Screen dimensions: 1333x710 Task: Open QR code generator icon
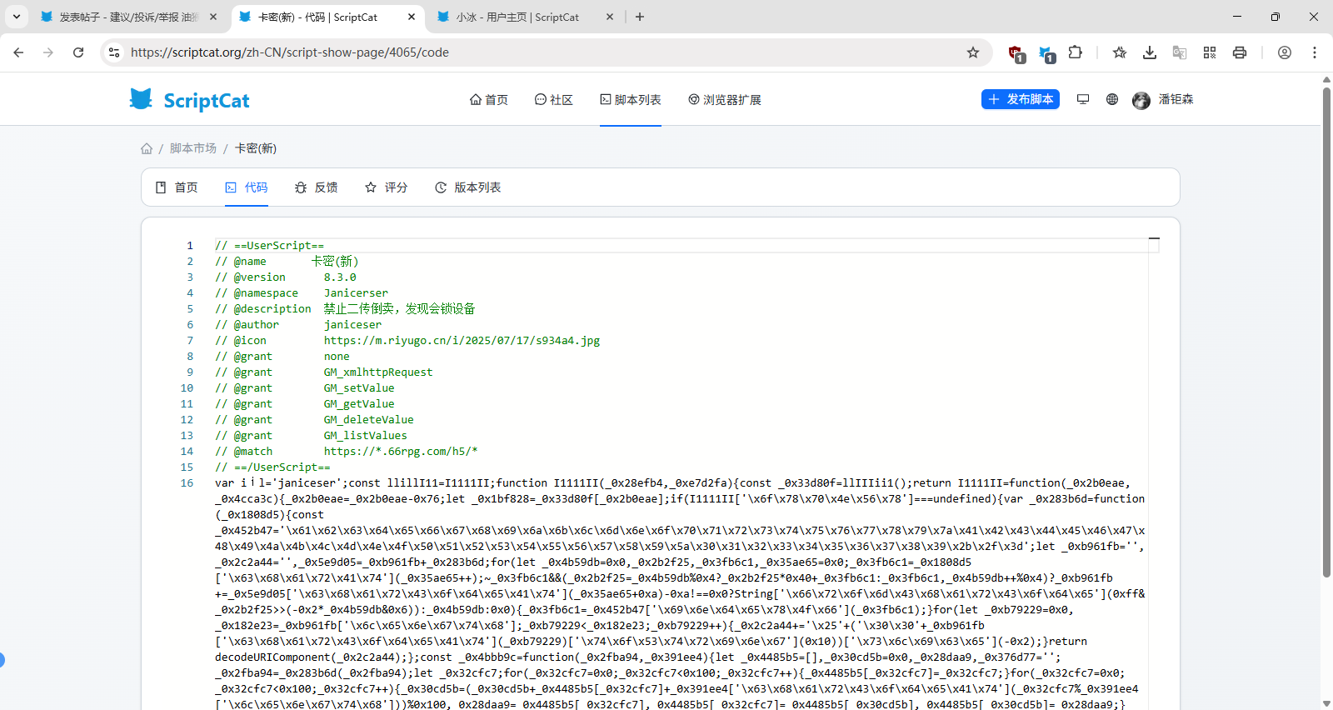(x=1210, y=52)
